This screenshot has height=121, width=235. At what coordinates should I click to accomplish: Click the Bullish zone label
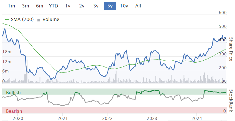(13, 93)
